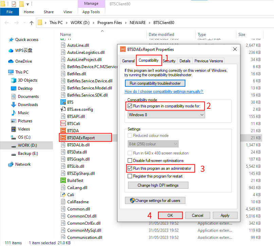Click the This PC monitor icon

(11, 72)
